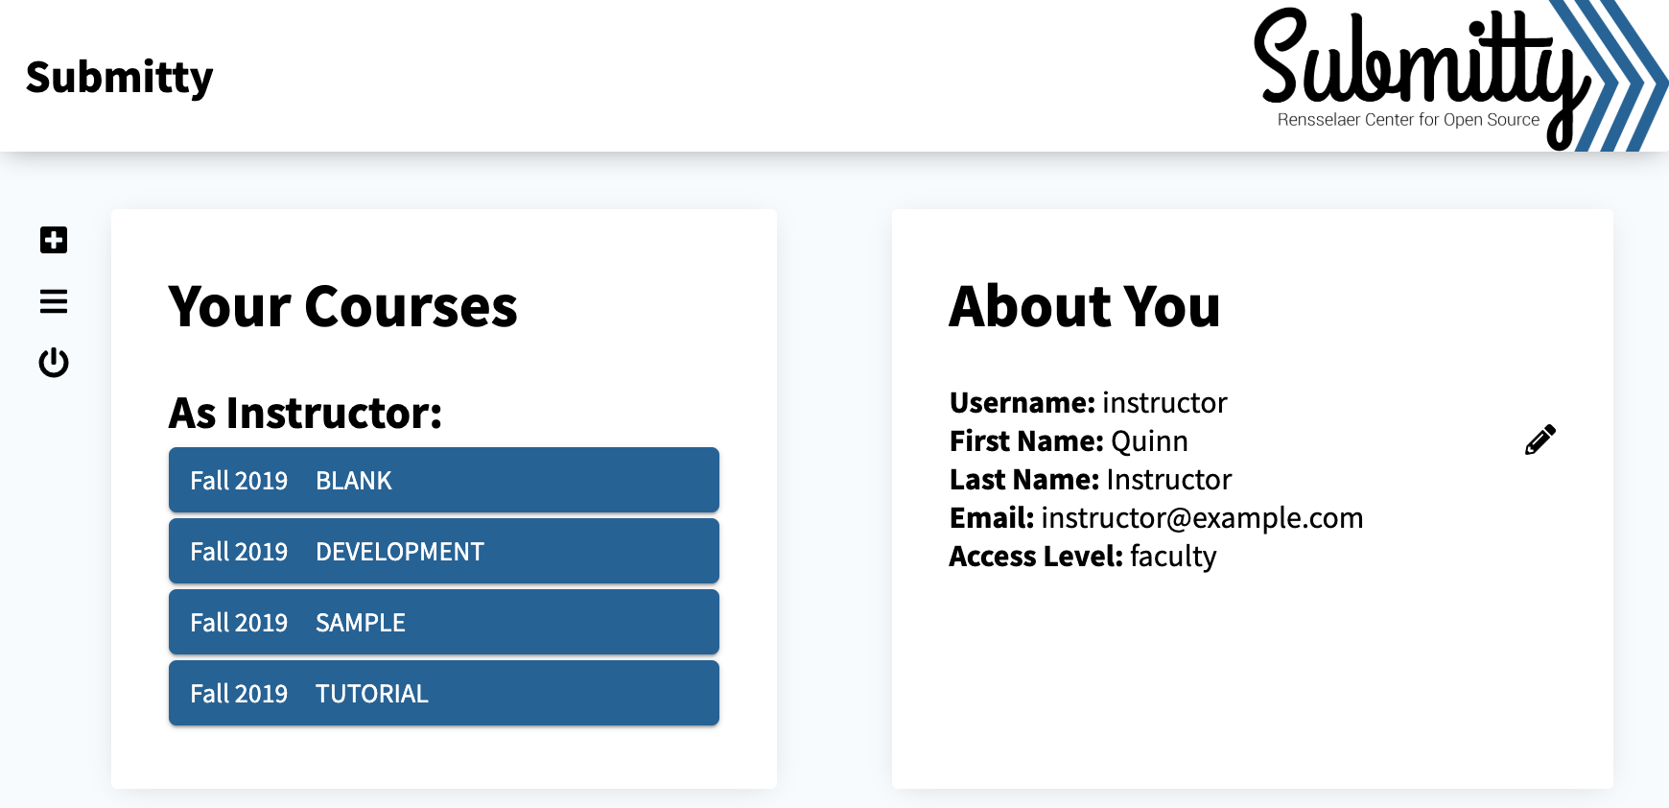Open the Fall 2019 BLANK course
Screen dimensions: 1669x808
tap(444, 480)
